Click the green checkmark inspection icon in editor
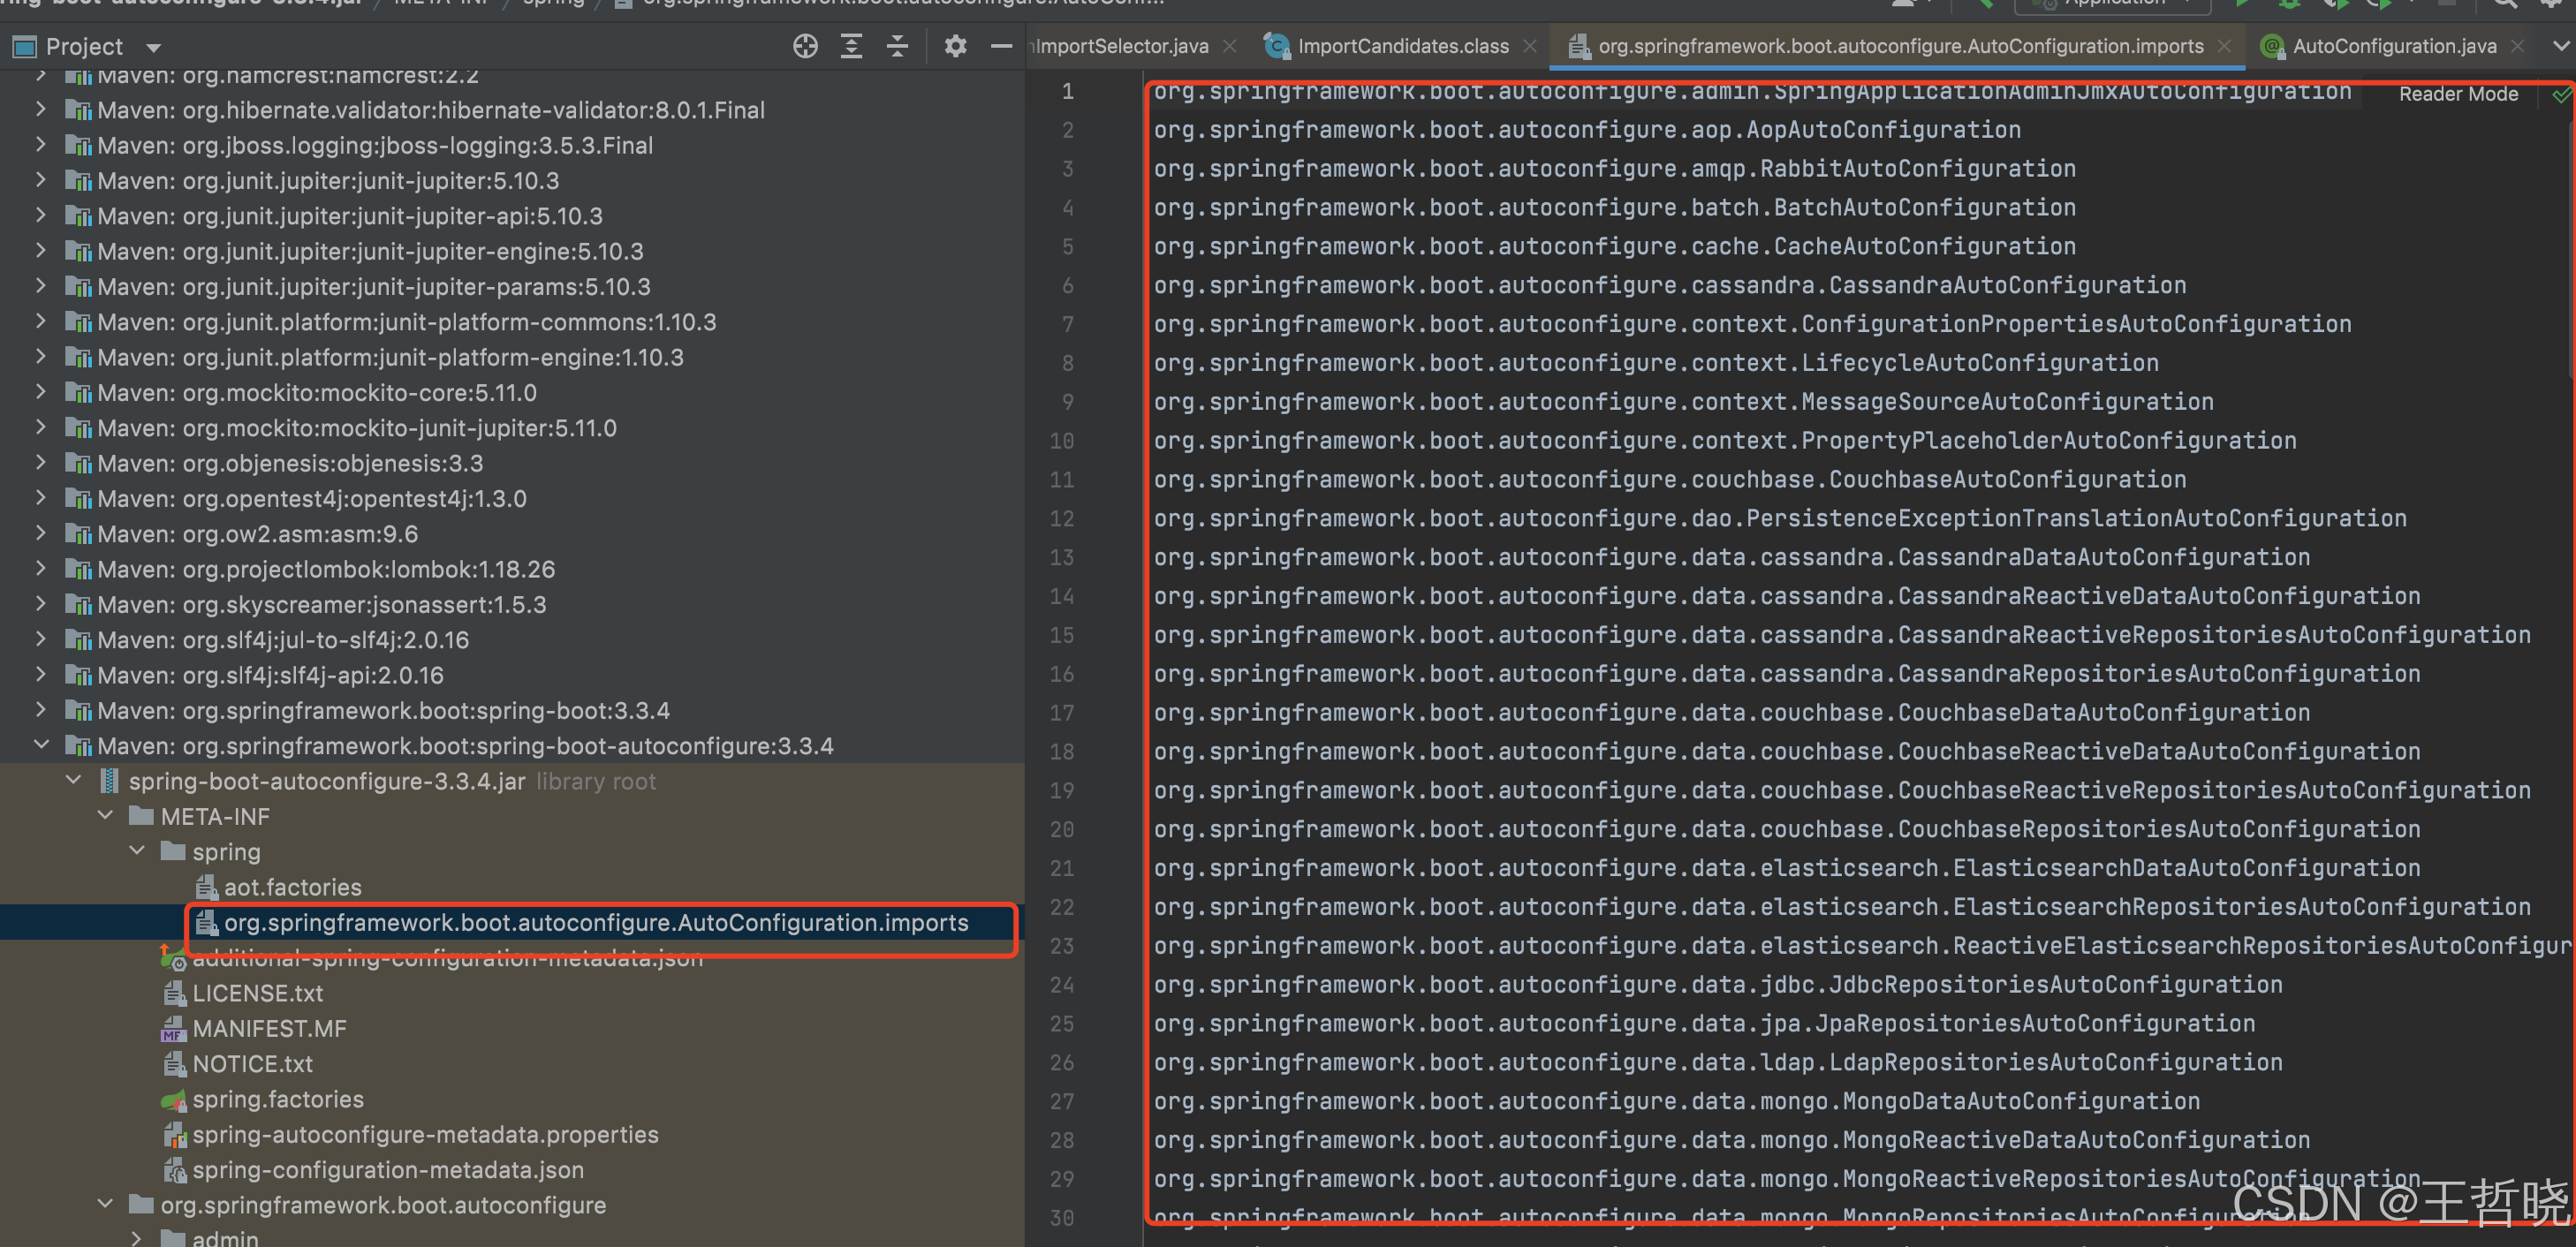The image size is (2576, 1247). [x=2561, y=95]
